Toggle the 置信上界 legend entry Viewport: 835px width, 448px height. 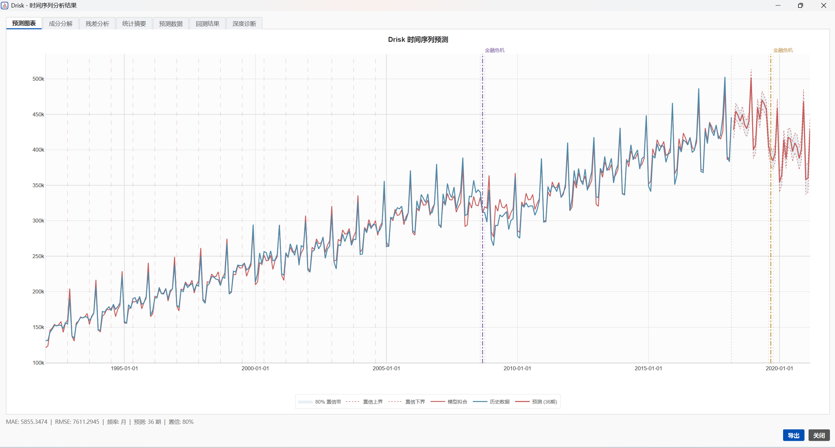(x=364, y=402)
